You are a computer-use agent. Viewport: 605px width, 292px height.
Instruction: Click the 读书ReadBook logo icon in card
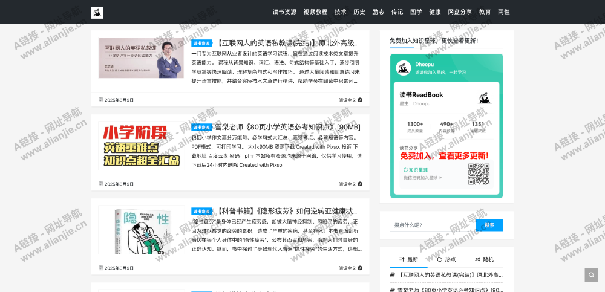click(485, 99)
